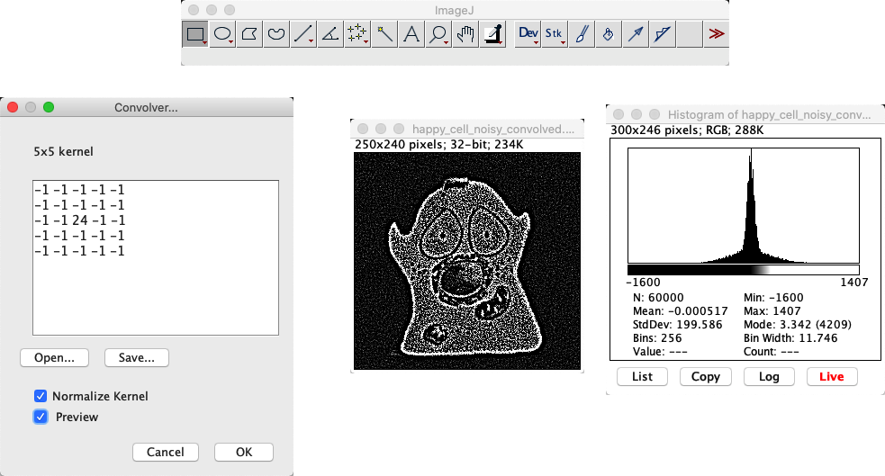Screen dimensions: 885x476
Task: Toggle the Normalize Kernel checkbox
Action: click(41, 396)
